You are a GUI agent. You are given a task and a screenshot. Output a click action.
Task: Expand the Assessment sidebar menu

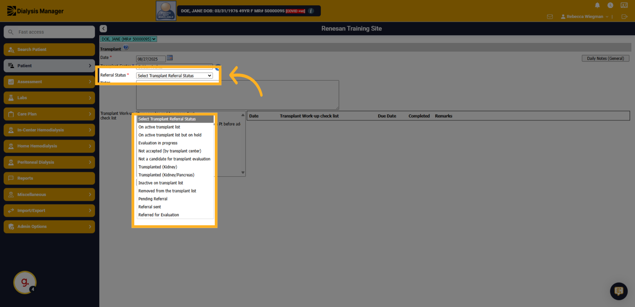(x=49, y=82)
